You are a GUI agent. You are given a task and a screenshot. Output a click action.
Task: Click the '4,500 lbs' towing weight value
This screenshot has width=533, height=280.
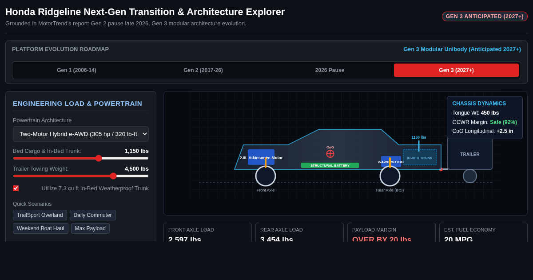click(x=137, y=168)
